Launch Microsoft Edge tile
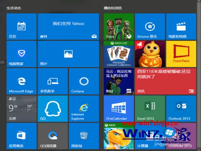This screenshot has height=151, width=201. 21,81
